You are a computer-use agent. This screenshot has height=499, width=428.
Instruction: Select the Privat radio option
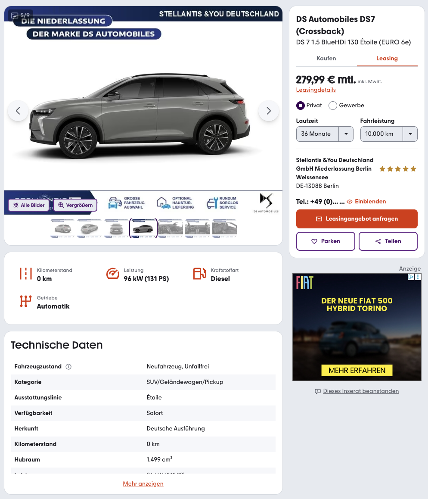(x=300, y=105)
